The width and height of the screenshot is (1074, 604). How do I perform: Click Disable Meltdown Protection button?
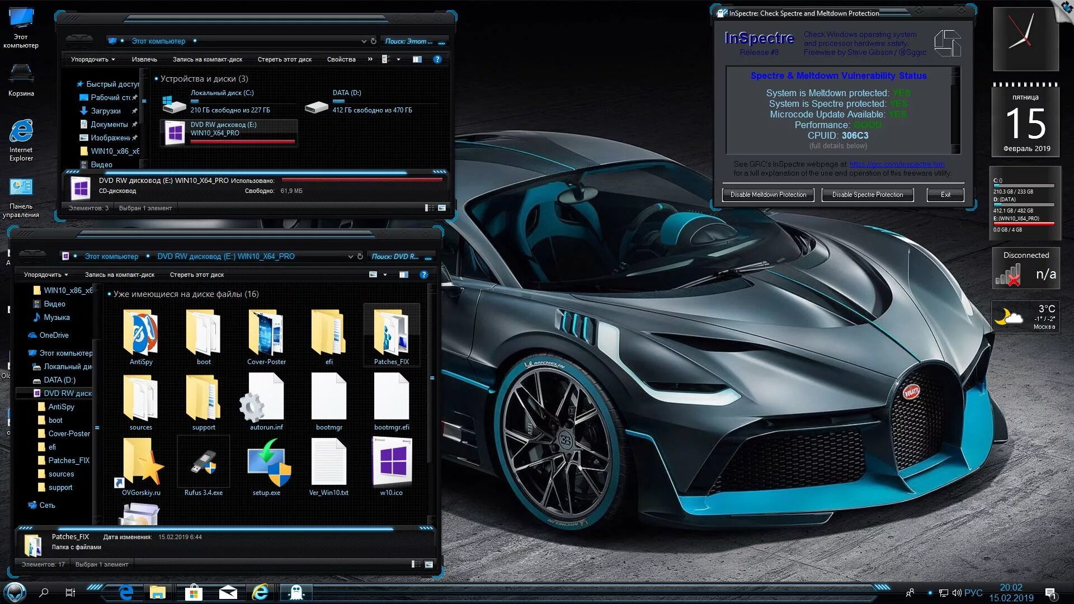(766, 194)
